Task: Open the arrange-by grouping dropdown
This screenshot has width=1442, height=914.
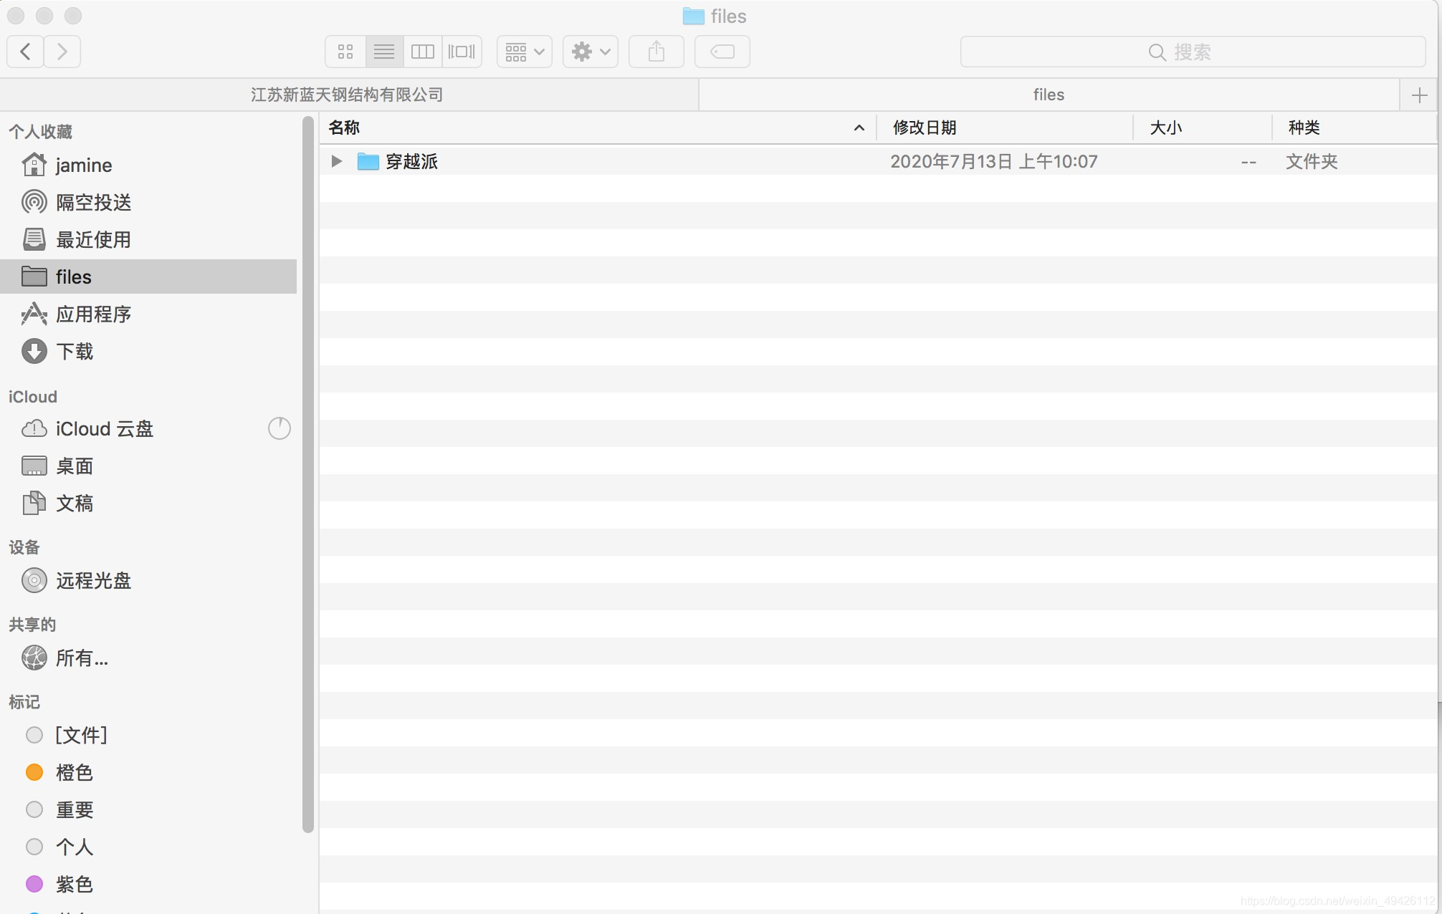Action: (525, 52)
